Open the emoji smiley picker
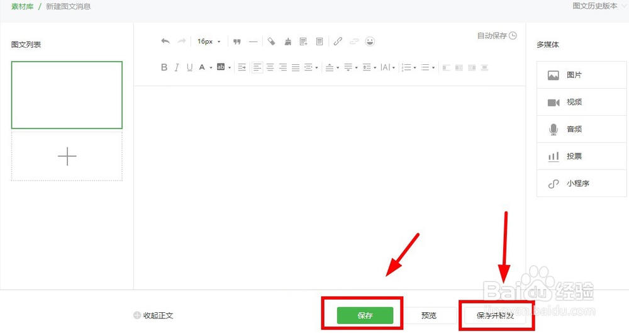The image size is (629, 333). pyautogui.click(x=370, y=42)
